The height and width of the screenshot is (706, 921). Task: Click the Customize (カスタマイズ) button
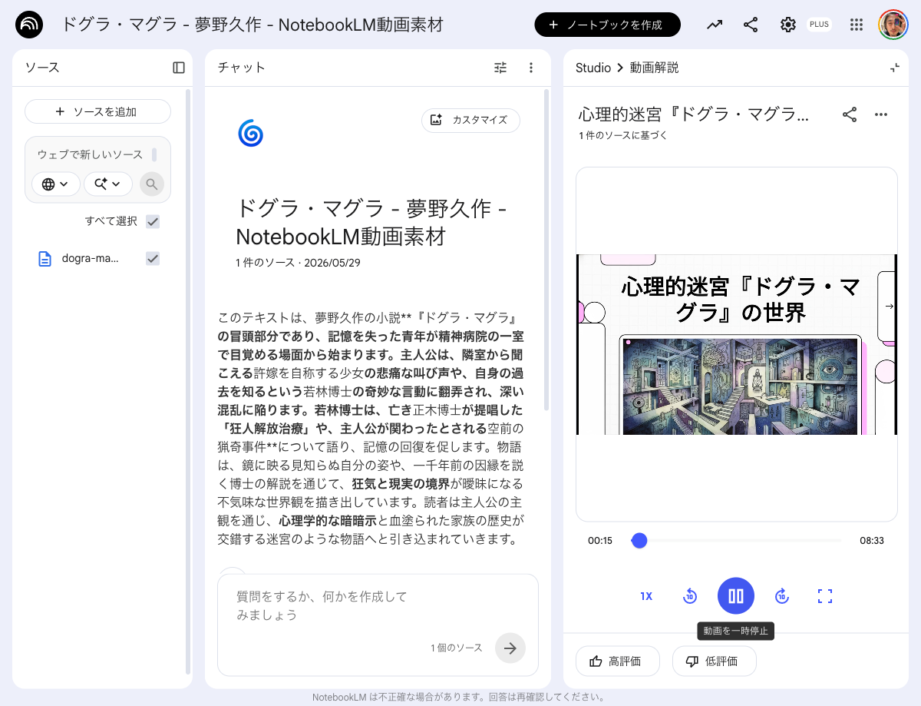tap(470, 120)
